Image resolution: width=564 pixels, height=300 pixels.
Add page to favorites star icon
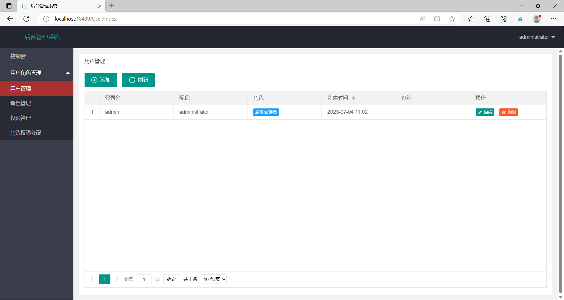[x=452, y=19]
